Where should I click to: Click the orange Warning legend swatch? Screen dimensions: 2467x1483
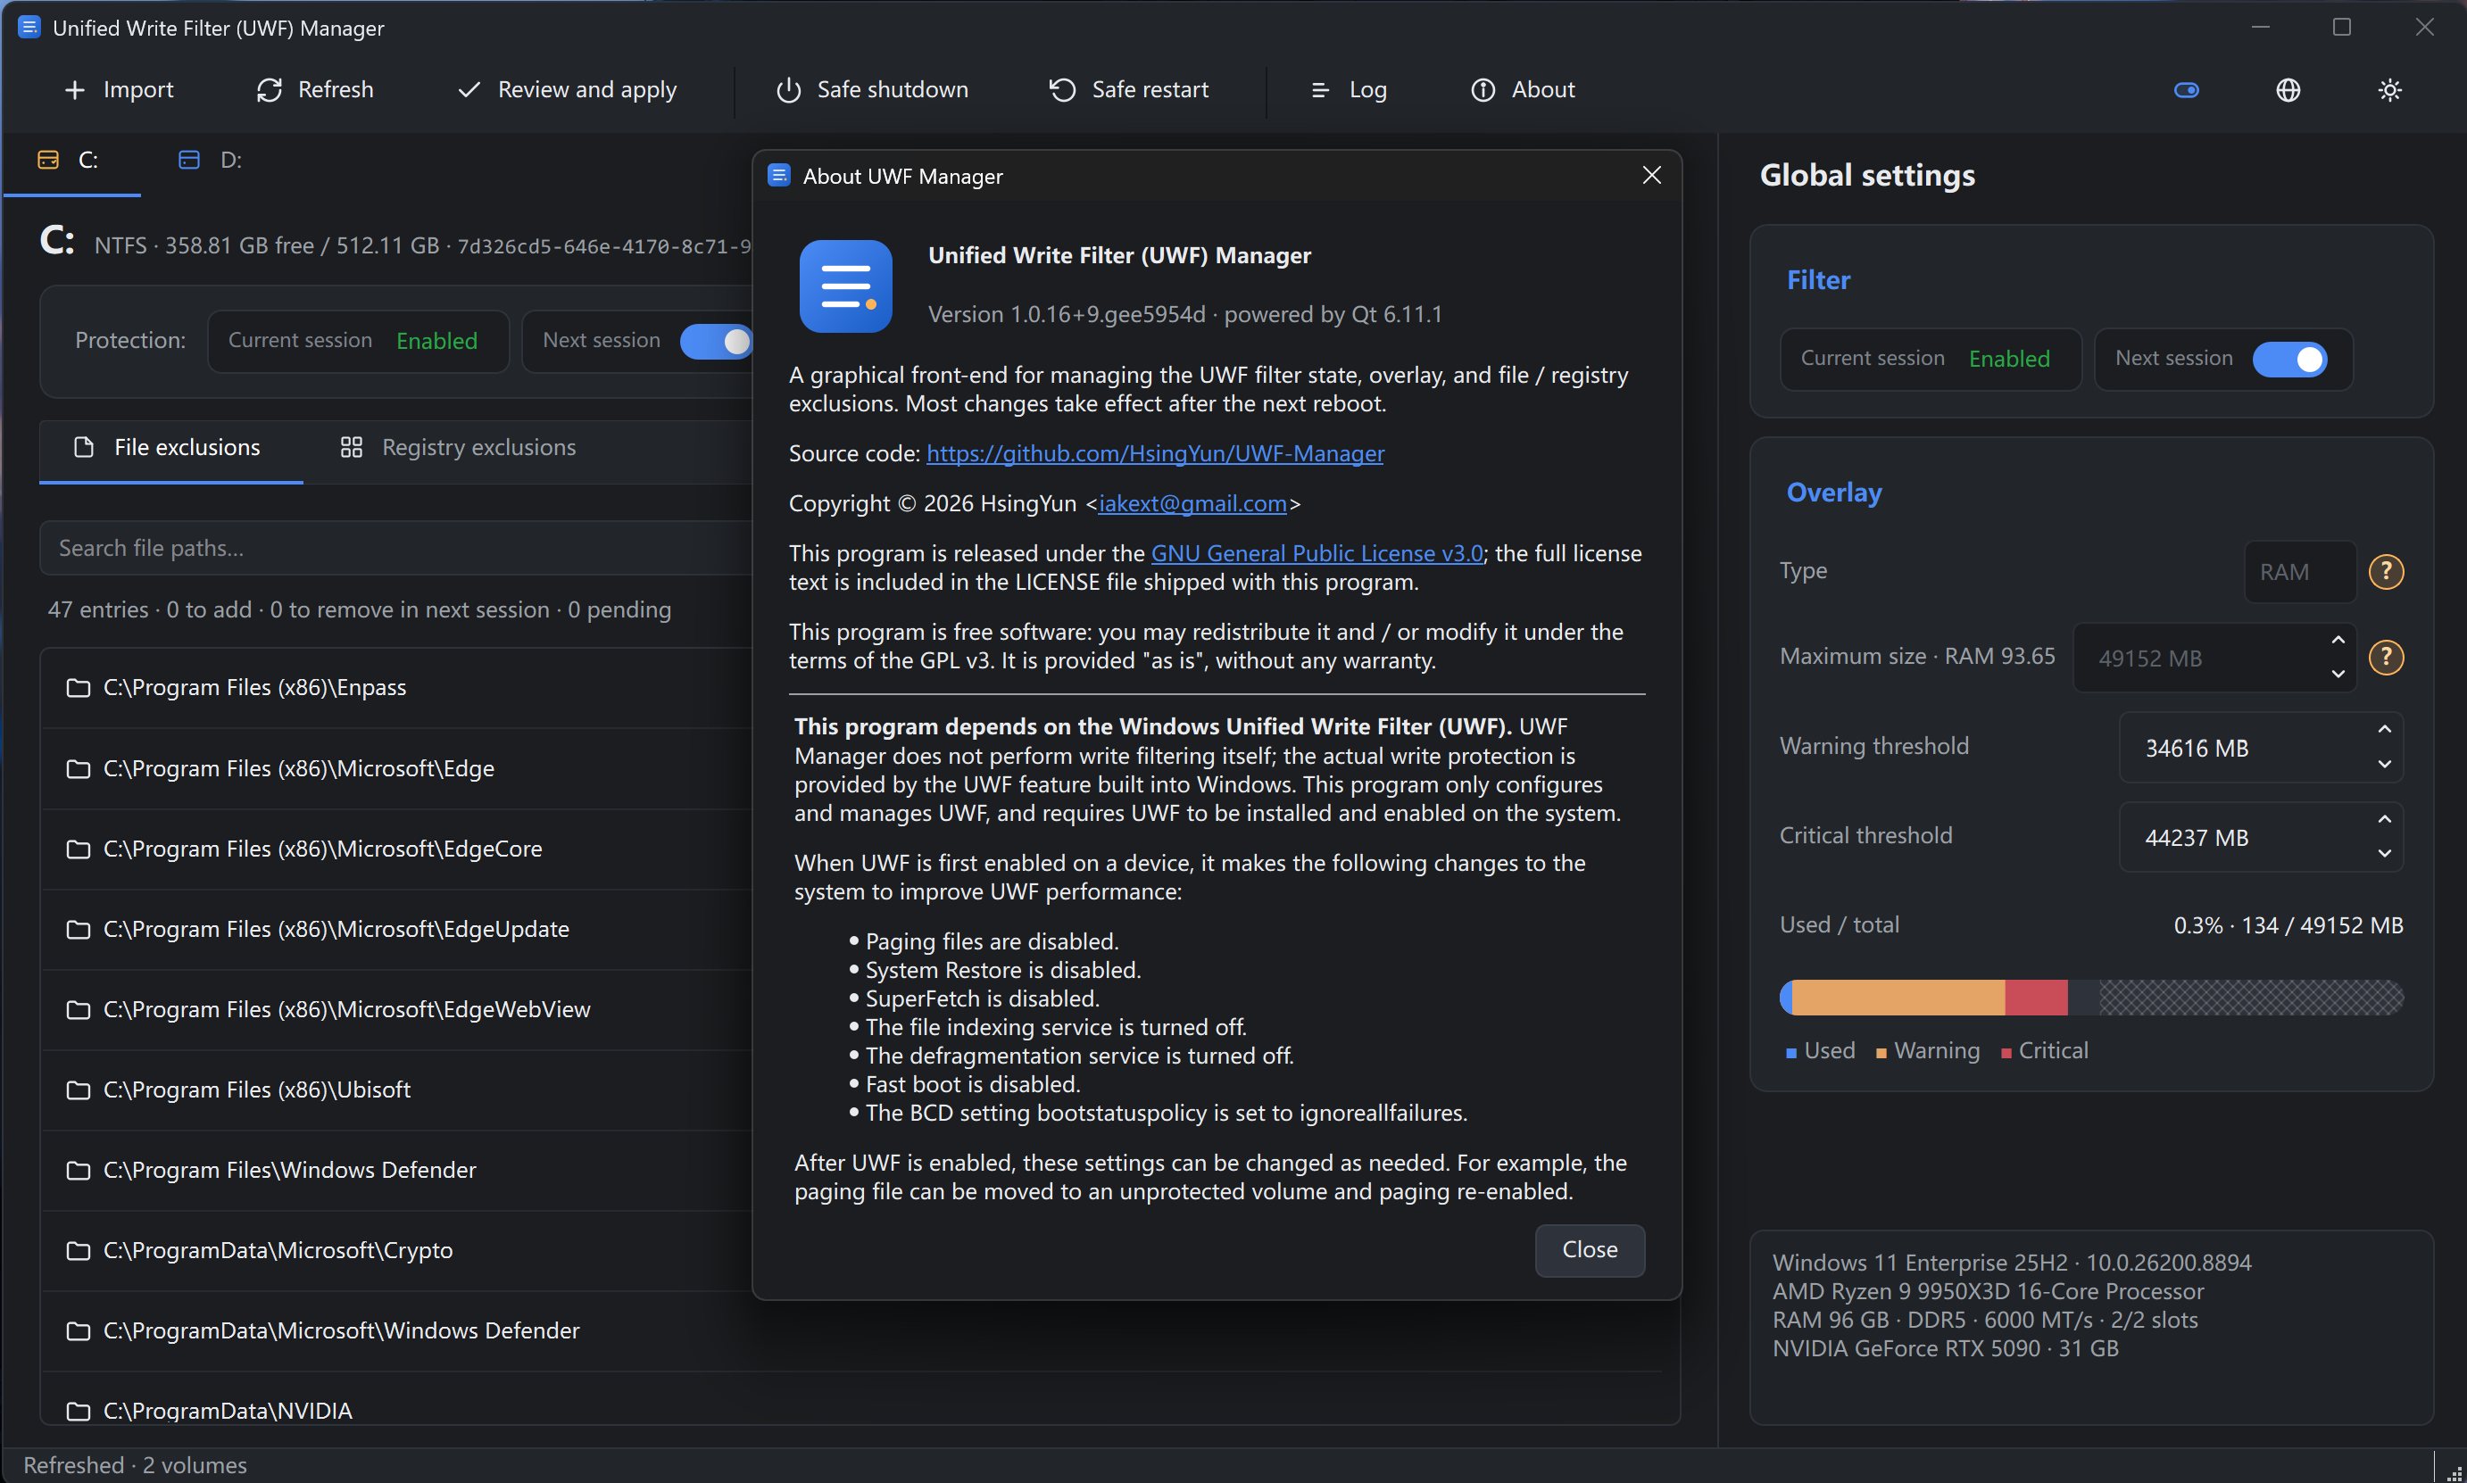[x=1881, y=1053]
